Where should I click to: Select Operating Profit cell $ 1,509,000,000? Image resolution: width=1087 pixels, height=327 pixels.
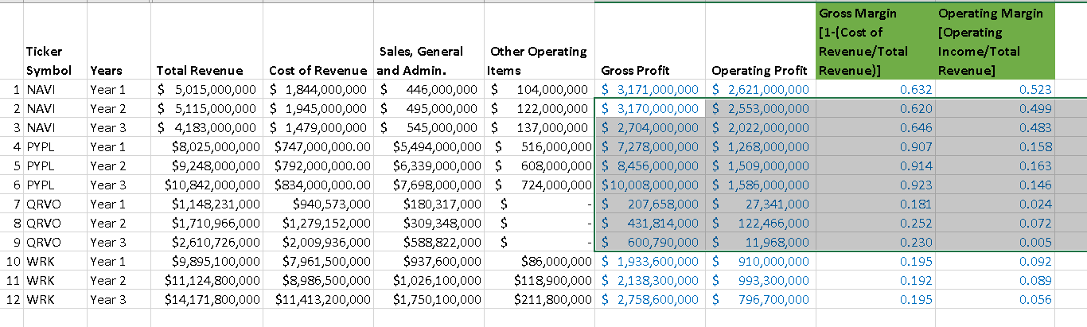click(x=760, y=166)
